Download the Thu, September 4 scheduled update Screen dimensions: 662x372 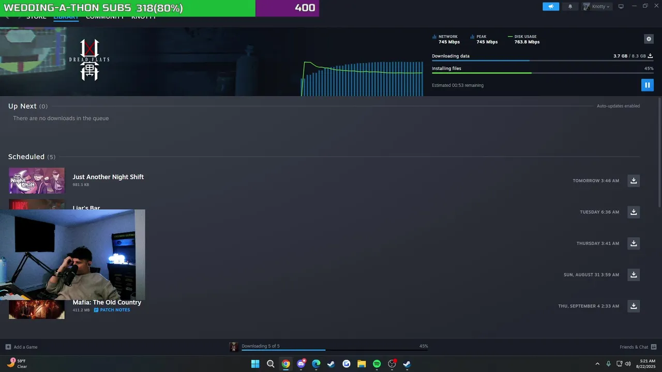point(634,306)
